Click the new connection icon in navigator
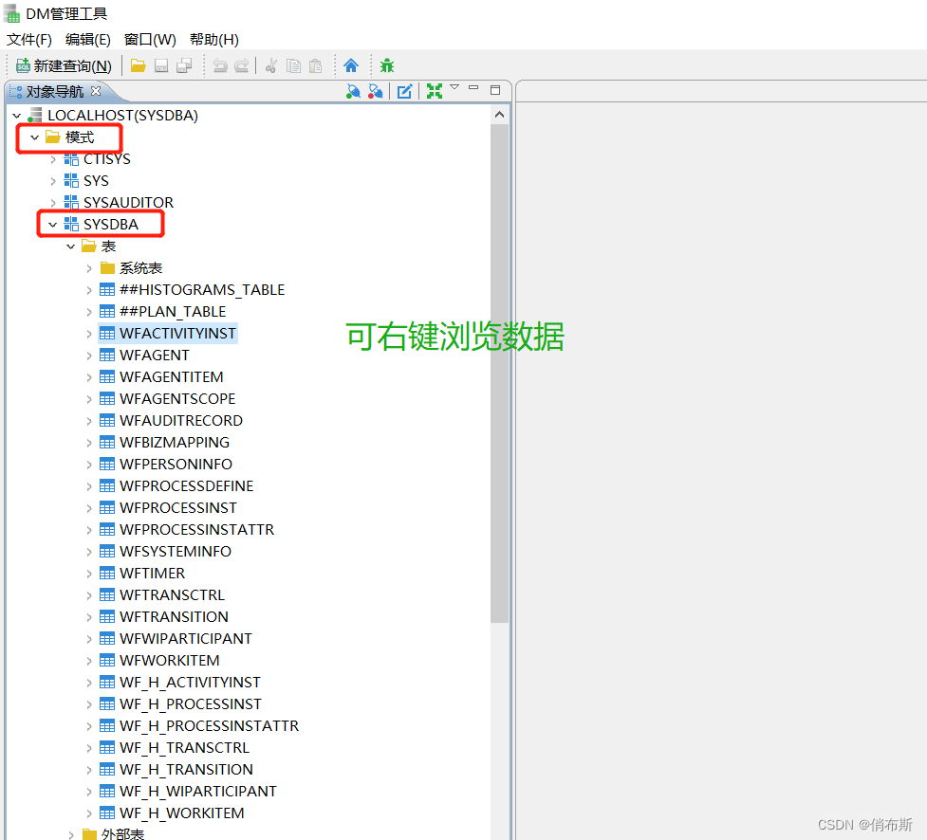This screenshot has height=840, width=927. click(353, 91)
